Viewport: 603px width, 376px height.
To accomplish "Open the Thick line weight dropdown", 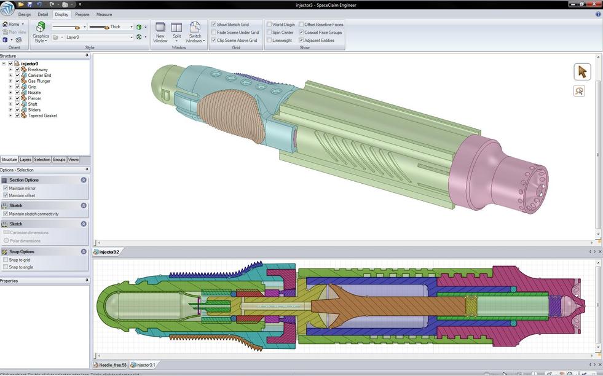I will [132, 27].
